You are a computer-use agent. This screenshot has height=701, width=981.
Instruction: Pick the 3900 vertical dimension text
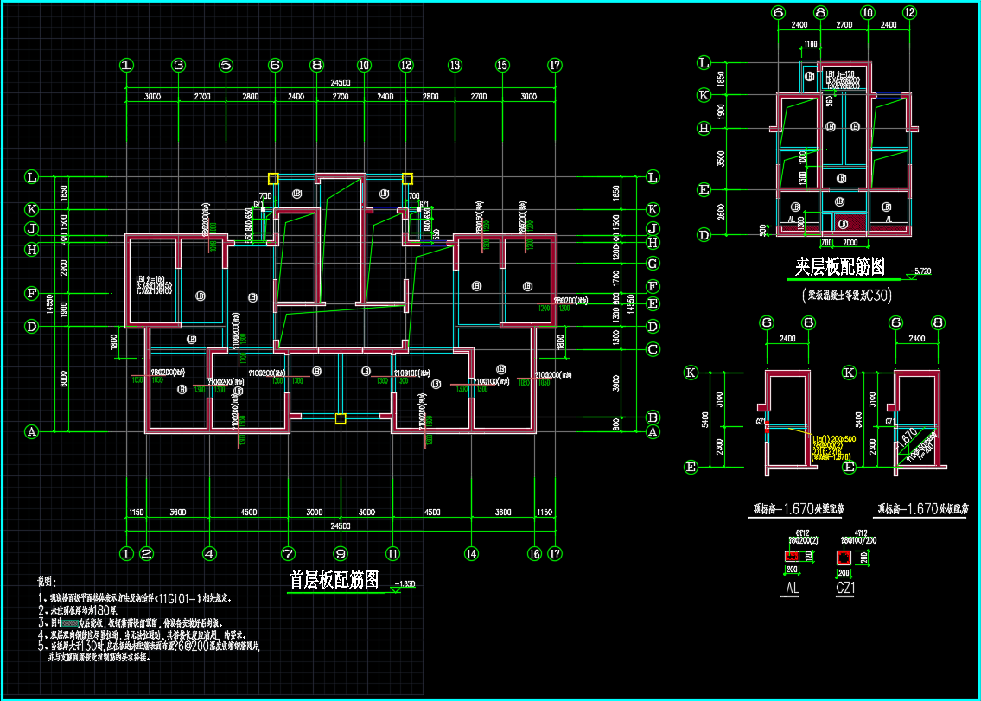pos(615,382)
